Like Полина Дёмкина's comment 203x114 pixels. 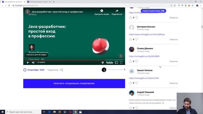(x=130, y=61)
